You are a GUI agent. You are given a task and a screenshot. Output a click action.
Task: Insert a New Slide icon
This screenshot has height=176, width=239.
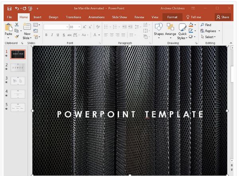coord(27,27)
